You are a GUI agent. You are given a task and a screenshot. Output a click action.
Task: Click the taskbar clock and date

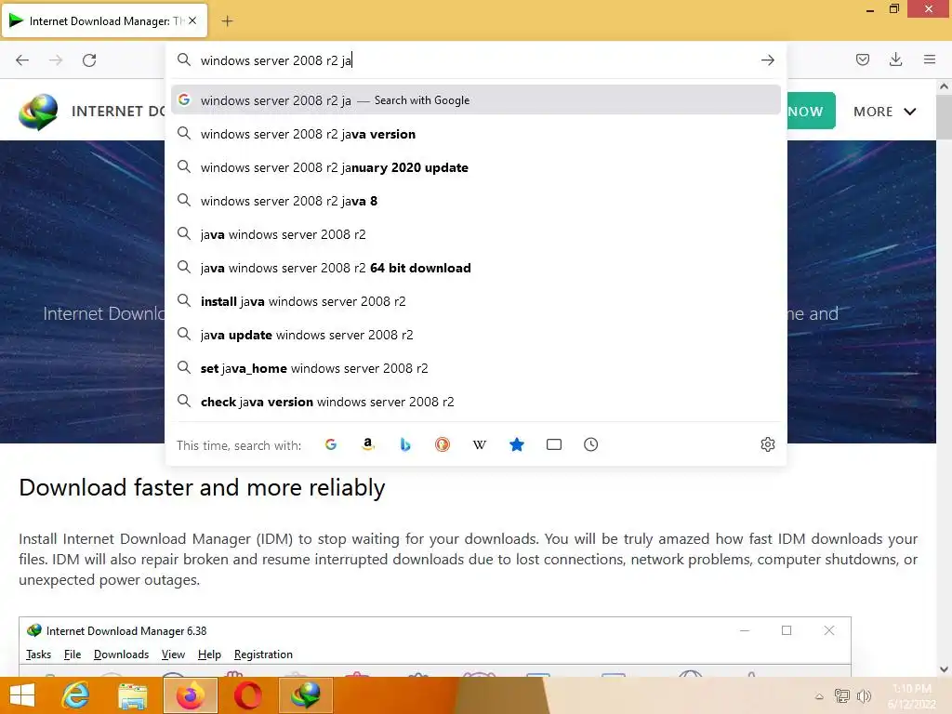[x=911, y=695]
